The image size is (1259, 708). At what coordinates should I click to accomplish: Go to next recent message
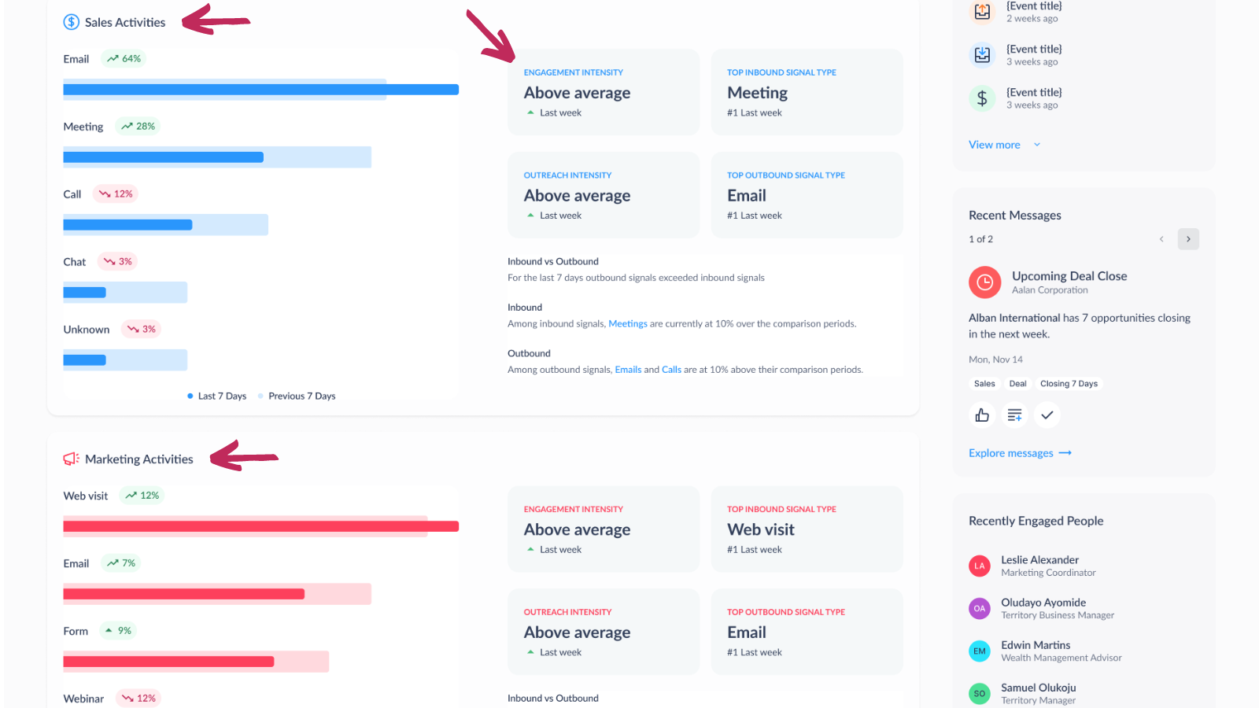1188,239
